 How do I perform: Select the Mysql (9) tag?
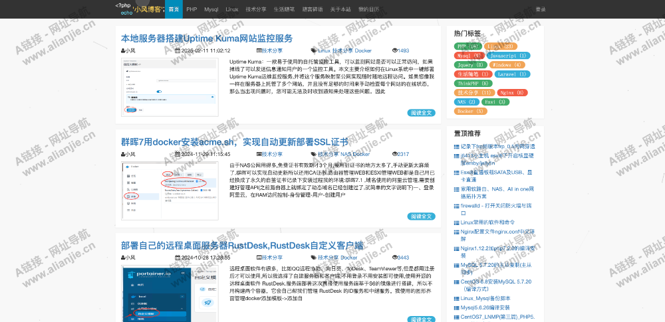click(x=469, y=56)
